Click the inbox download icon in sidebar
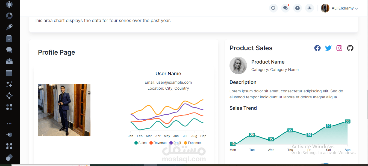This screenshot has width=368, height=166. click(9, 61)
